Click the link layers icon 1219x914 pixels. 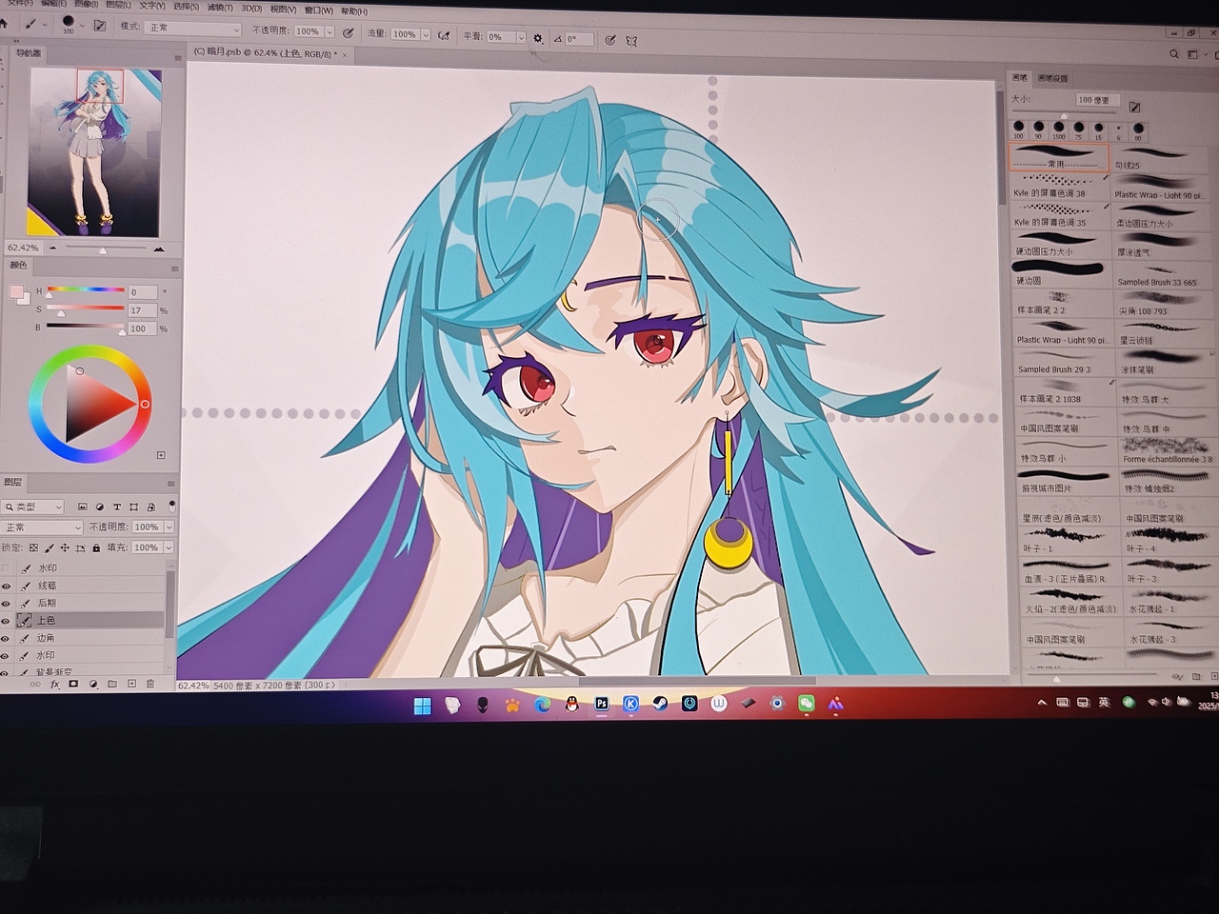pos(35,684)
